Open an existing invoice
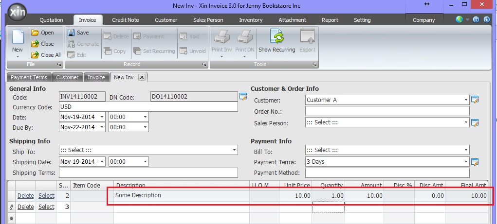497x224 pixels. tap(42, 33)
